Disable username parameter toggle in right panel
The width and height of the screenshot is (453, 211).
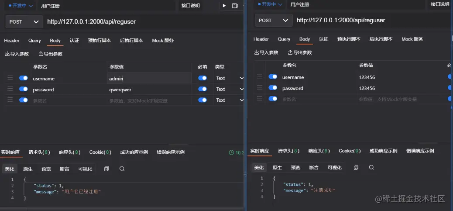[x=273, y=76]
